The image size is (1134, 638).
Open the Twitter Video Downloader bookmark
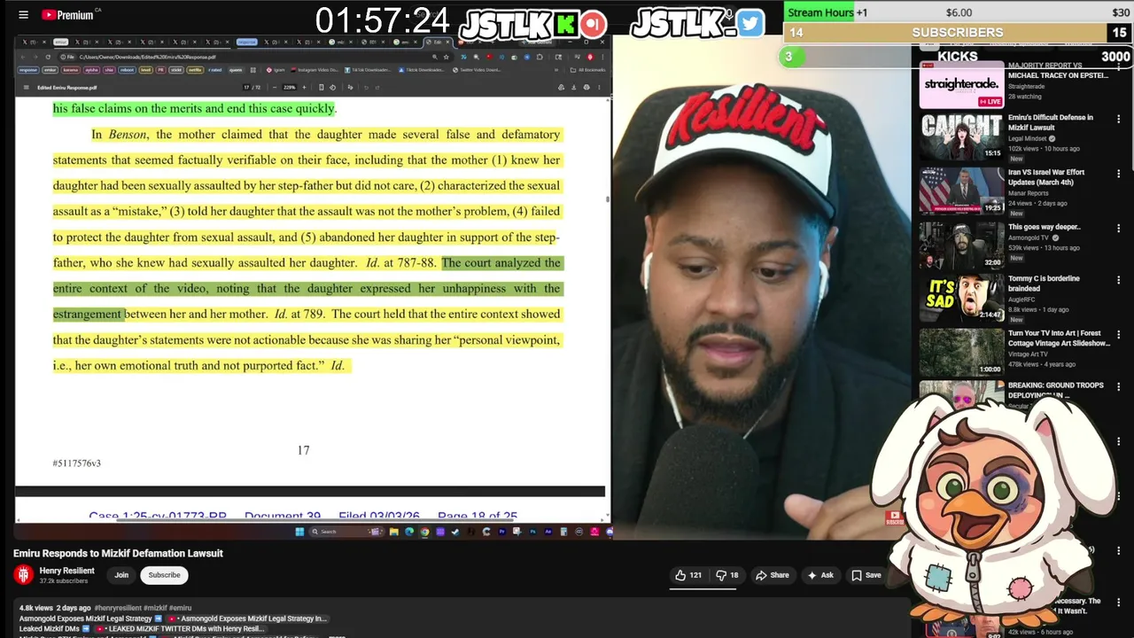tap(477, 70)
